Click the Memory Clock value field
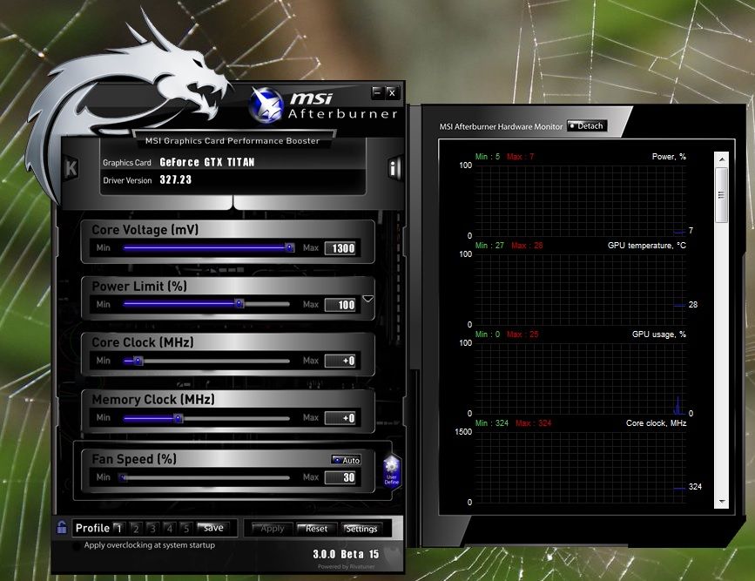The image size is (755, 581). 340,418
